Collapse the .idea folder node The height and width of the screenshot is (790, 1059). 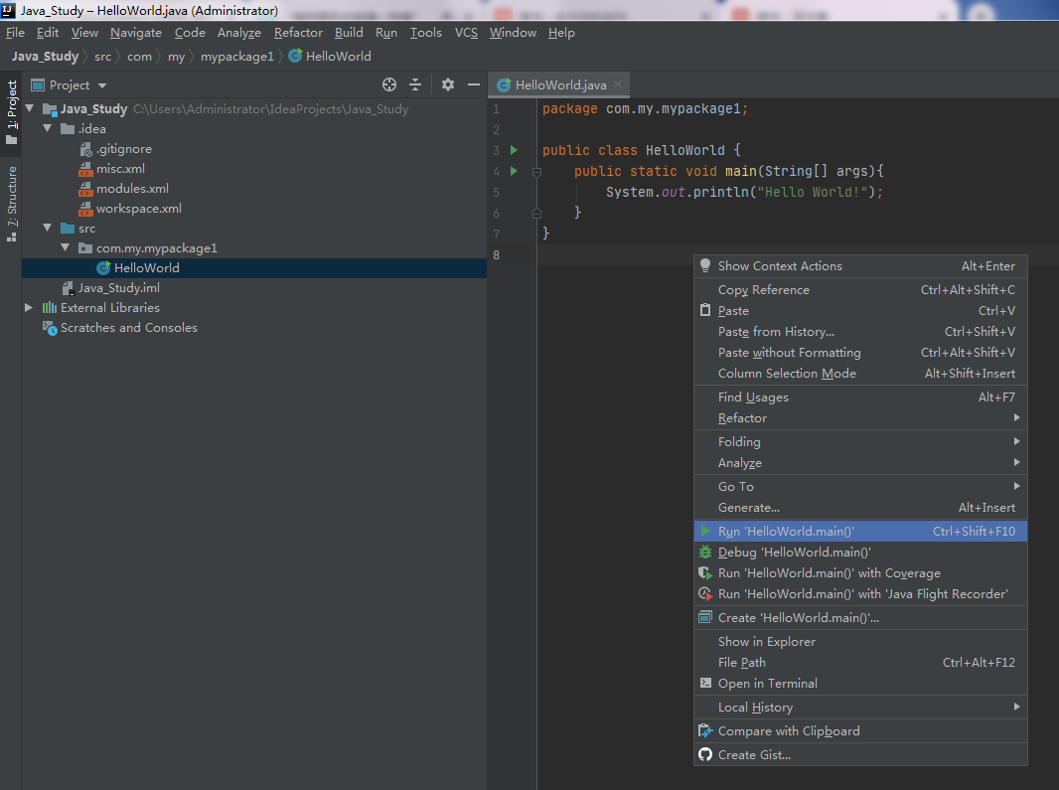pyautogui.click(x=48, y=128)
